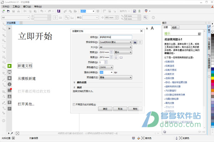Select portrait orientation icon in dialog

pyautogui.click(x=116, y=57)
